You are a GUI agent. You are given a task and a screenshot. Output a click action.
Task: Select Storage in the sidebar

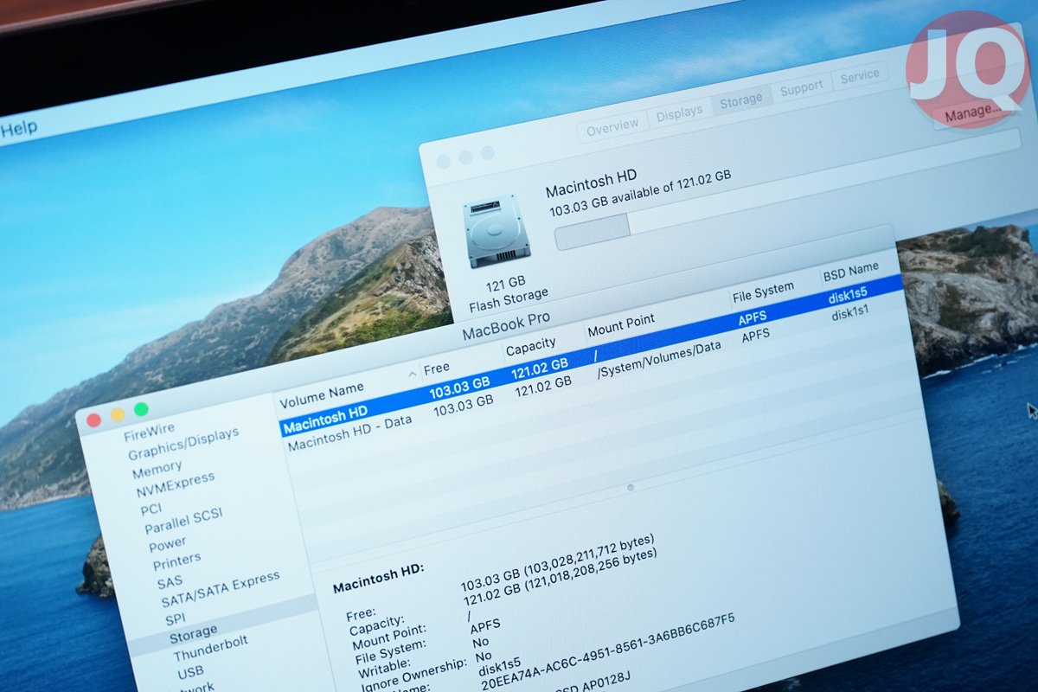[x=193, y=634]
